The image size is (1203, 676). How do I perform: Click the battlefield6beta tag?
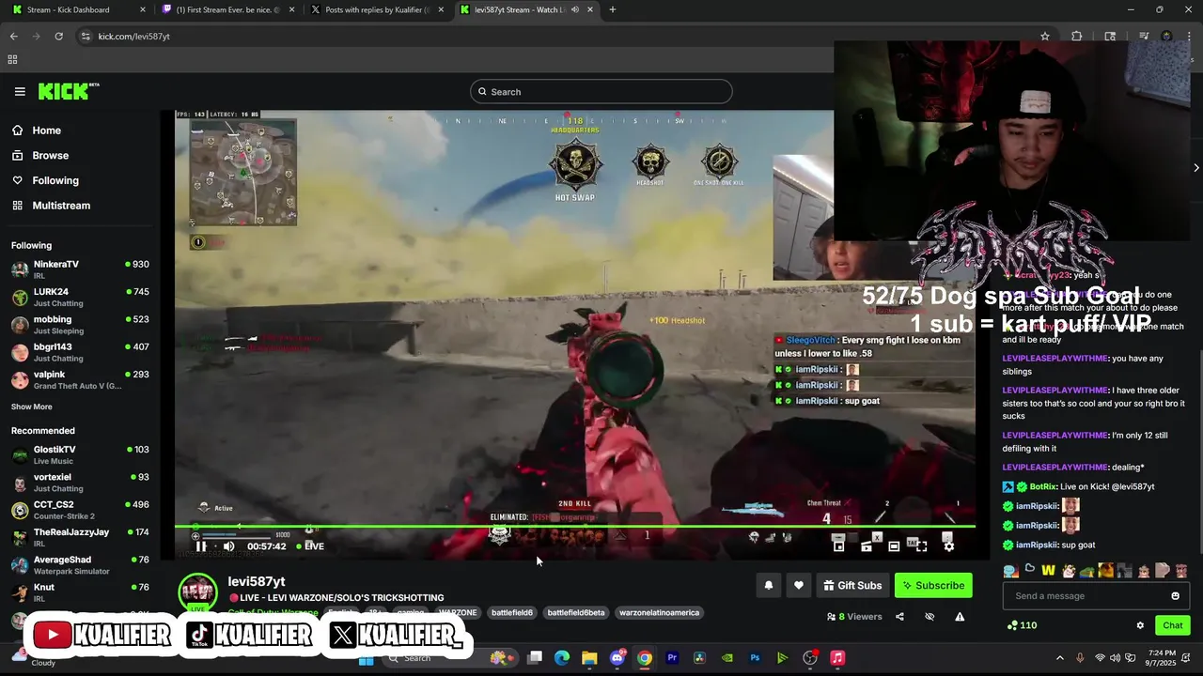(x=576, y=612)
